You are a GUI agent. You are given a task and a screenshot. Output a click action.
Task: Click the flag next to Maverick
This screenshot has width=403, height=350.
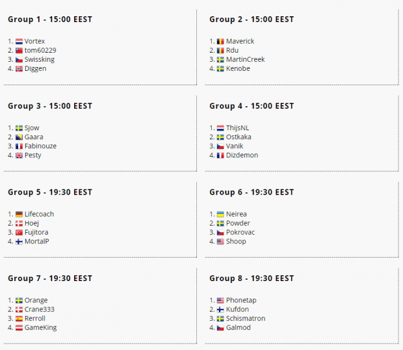tap(220, 41)
